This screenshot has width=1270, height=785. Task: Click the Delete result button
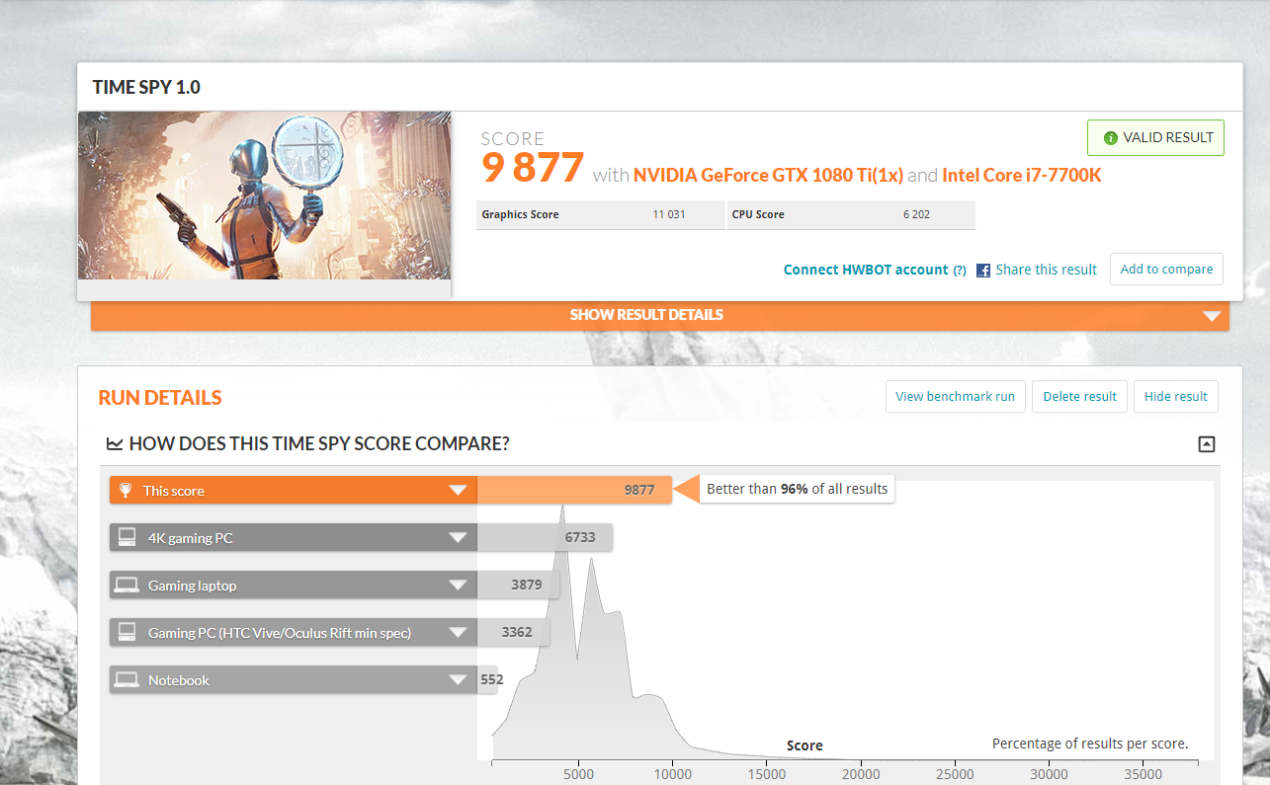click(1079, 396)
